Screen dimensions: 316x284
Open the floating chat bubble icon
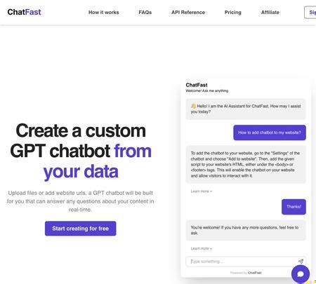[301, 274]
